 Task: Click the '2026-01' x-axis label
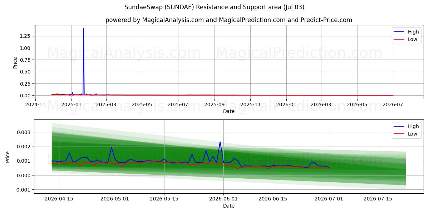[286, 104]
